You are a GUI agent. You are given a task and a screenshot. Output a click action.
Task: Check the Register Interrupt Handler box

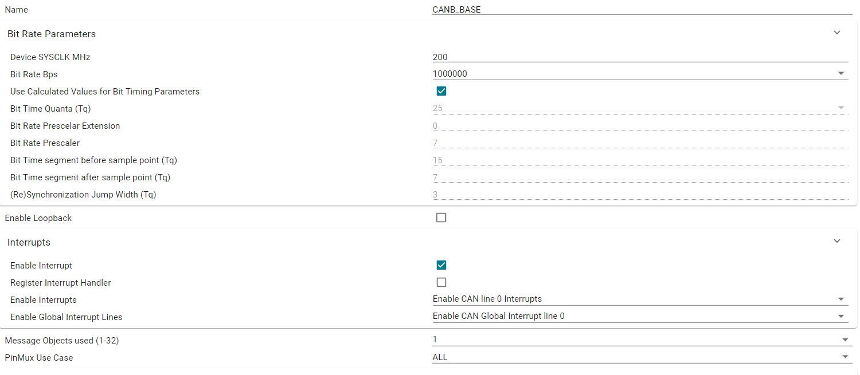pyautogui.click(x=441, y=282)
